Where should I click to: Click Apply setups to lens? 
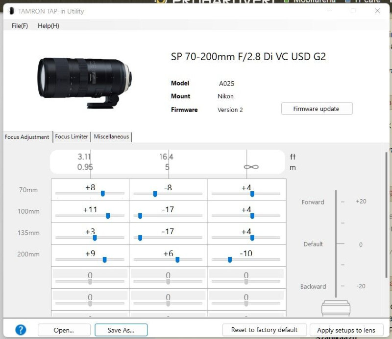pos(346,330)
